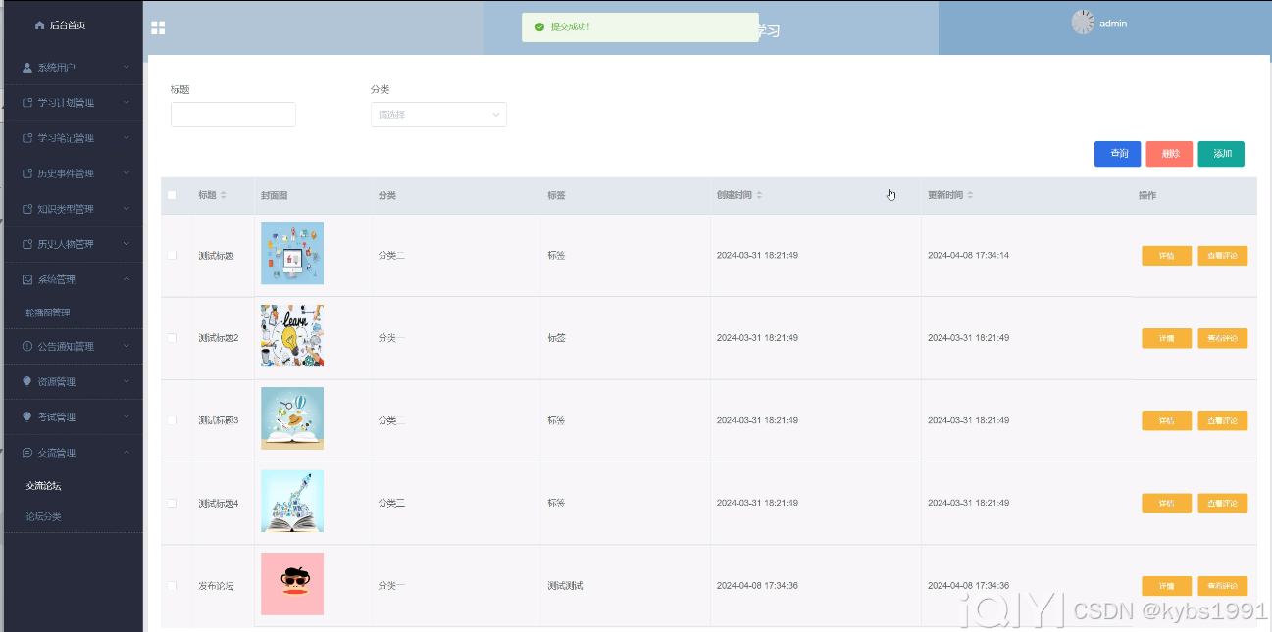Open 详情 for row 发布论坛
This screenshot has height=632, width=1272.
pos(1166,586)
